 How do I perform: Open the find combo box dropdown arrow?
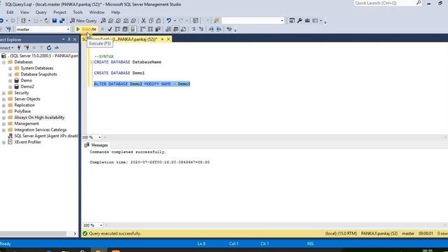(x=282, y=20)
